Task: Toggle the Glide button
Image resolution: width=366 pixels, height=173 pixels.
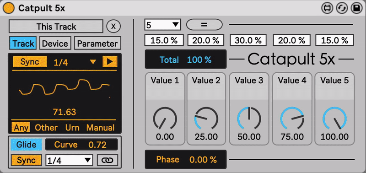Action: (27, 145)
